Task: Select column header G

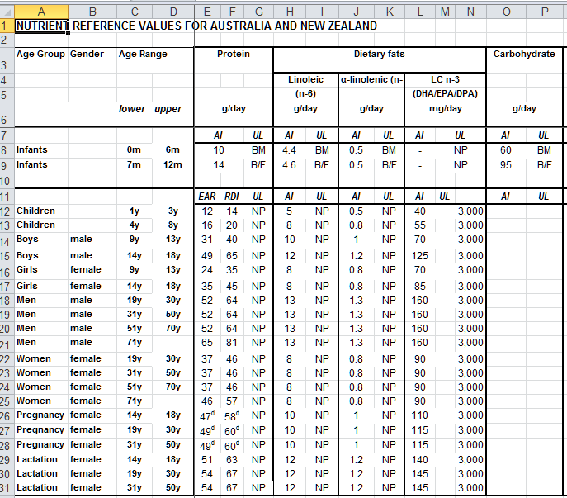Action: (259, 12)
